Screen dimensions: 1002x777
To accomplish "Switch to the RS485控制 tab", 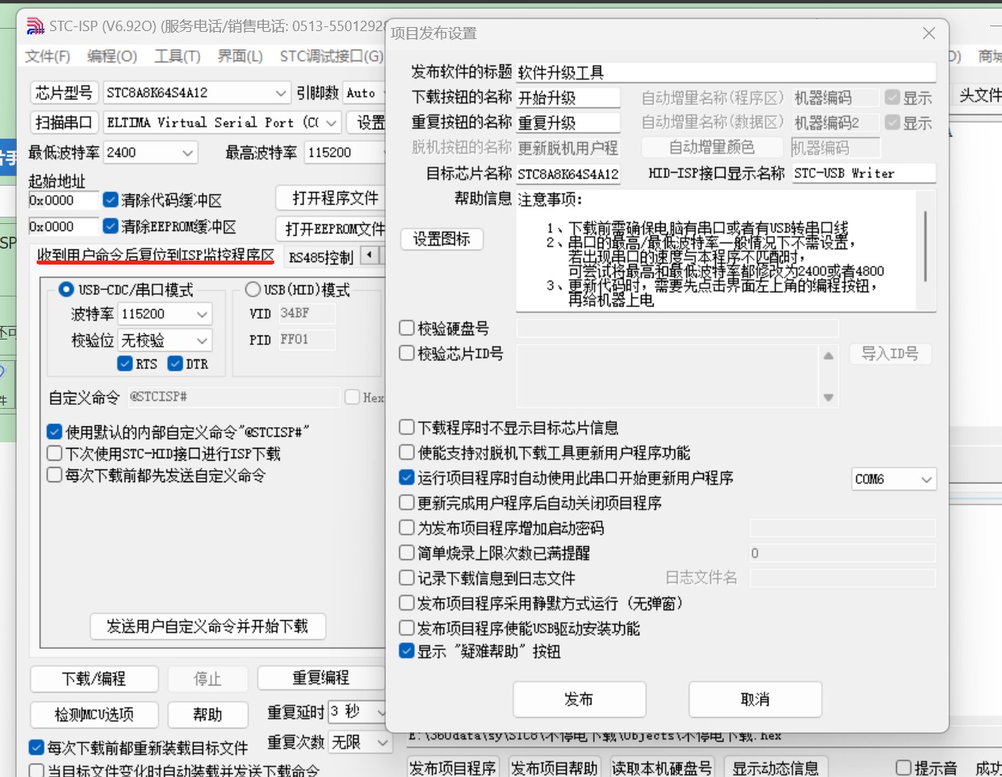I will [x=320, y=257].
